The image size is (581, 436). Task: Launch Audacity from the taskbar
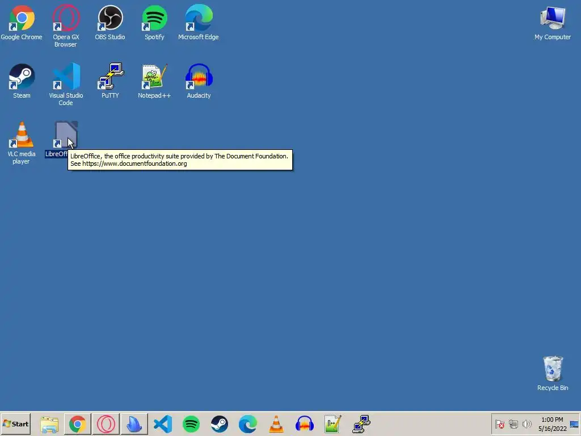[305, 424]
